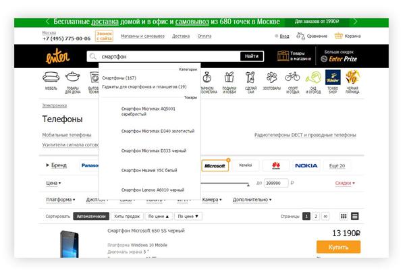Image resolution: width=409 pixels, height=276 pixels.
Task: Click the shopping basket (Корзина) icon
Action: tap(339, 36)
